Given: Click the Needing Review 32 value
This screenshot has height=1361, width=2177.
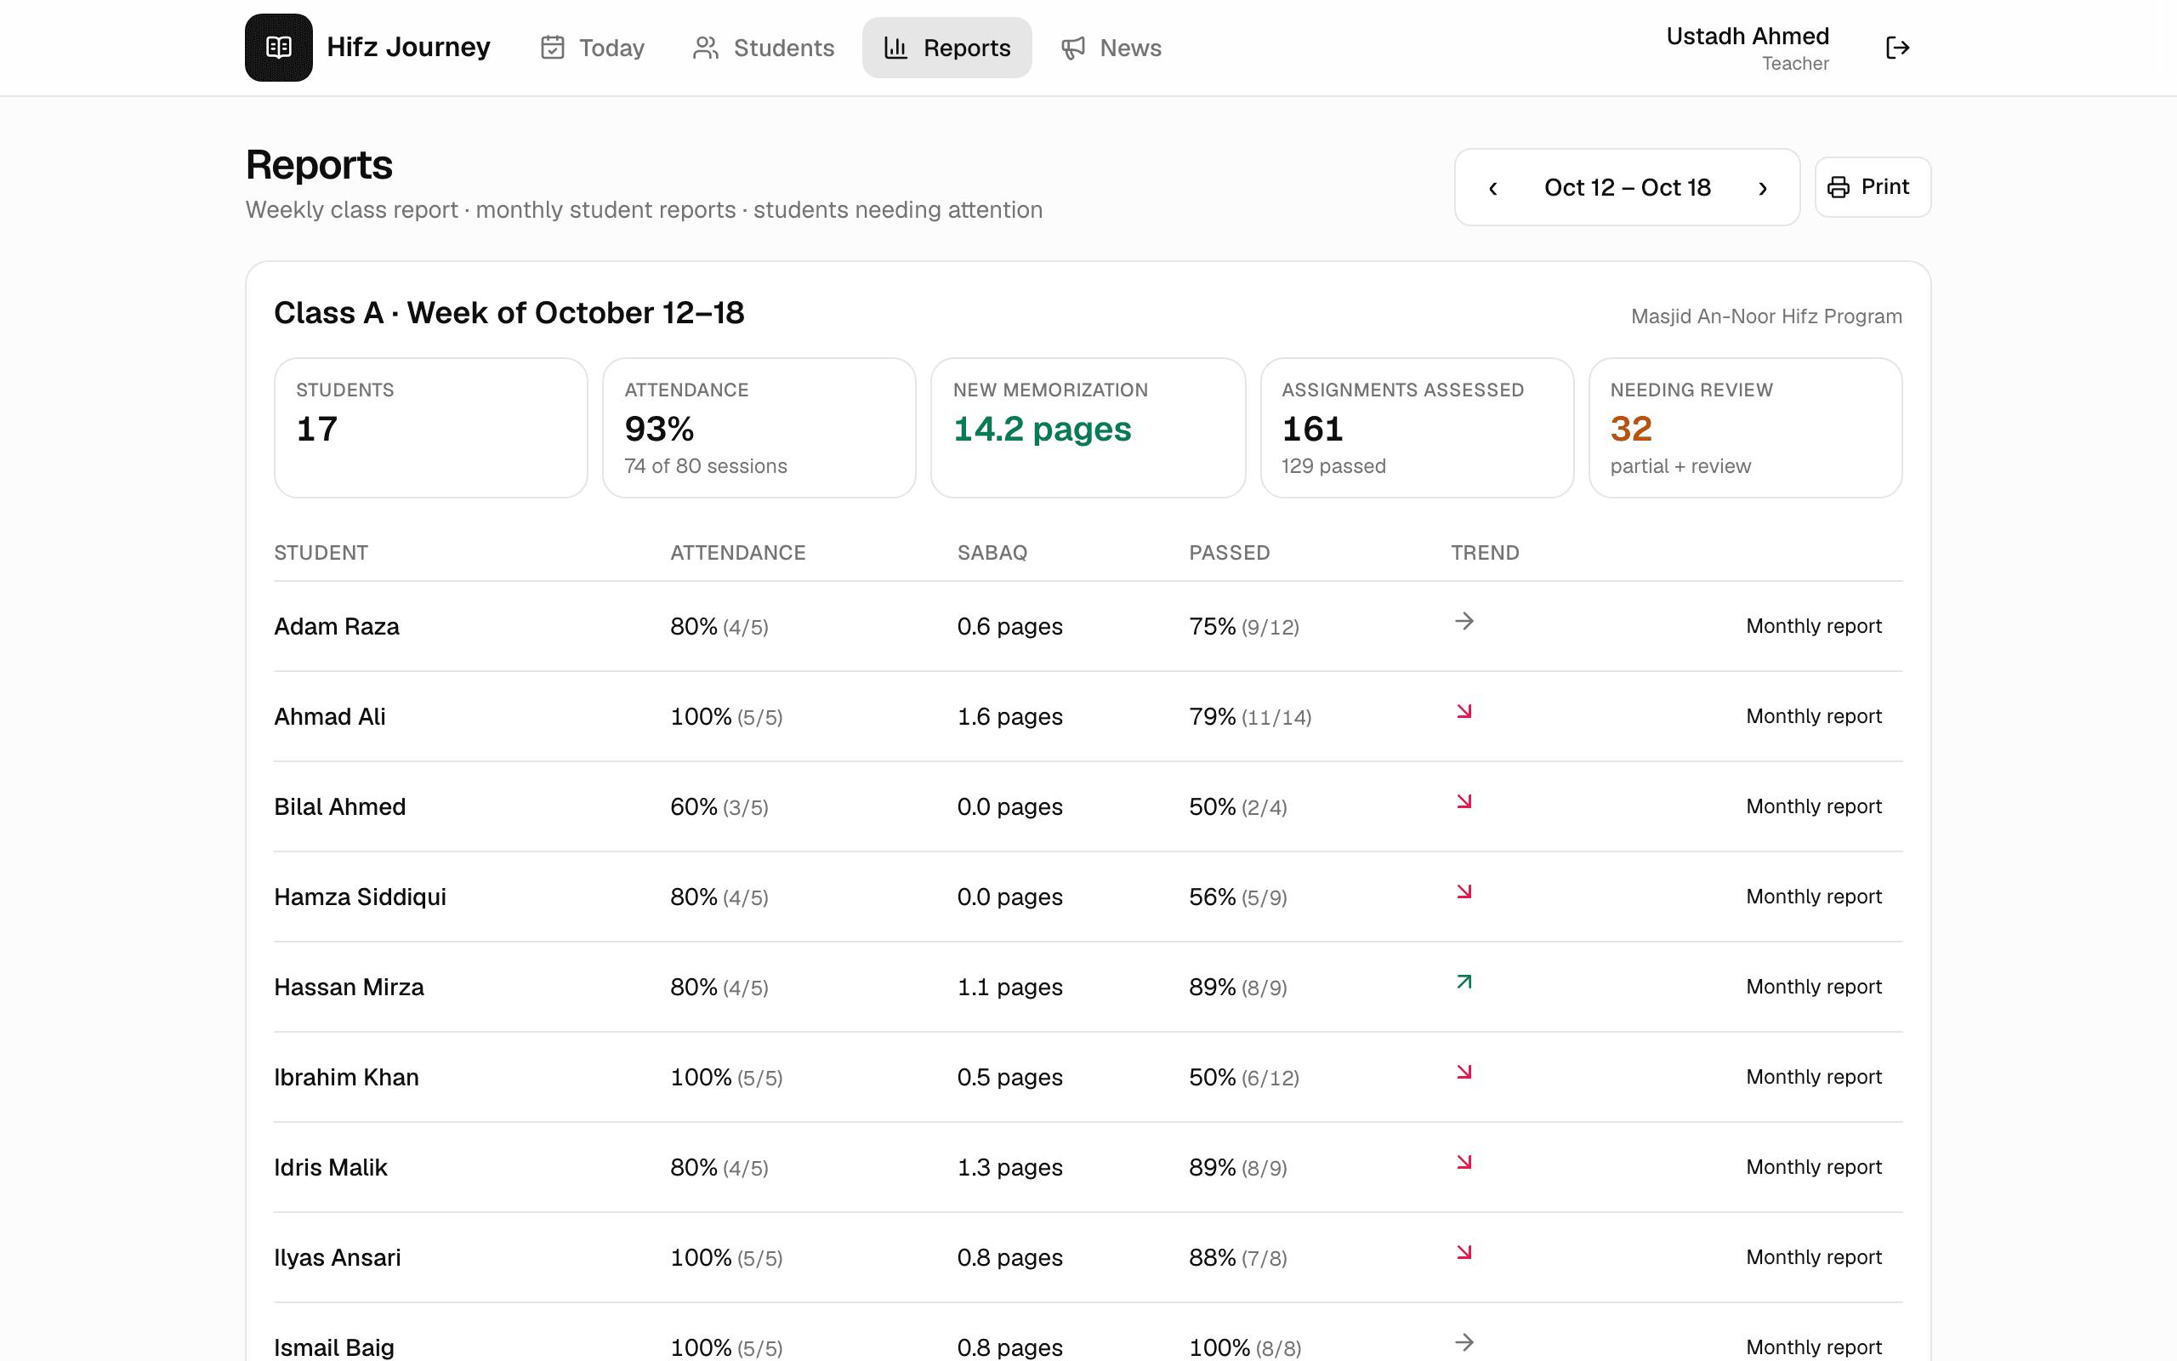Looking at the screenshot, I should point(1631,430).
